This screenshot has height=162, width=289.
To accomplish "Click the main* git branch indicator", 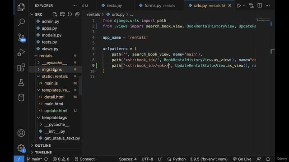I will point(34,159).
